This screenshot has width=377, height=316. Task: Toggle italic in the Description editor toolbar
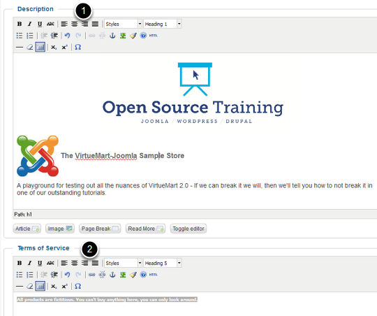[29, 24]
